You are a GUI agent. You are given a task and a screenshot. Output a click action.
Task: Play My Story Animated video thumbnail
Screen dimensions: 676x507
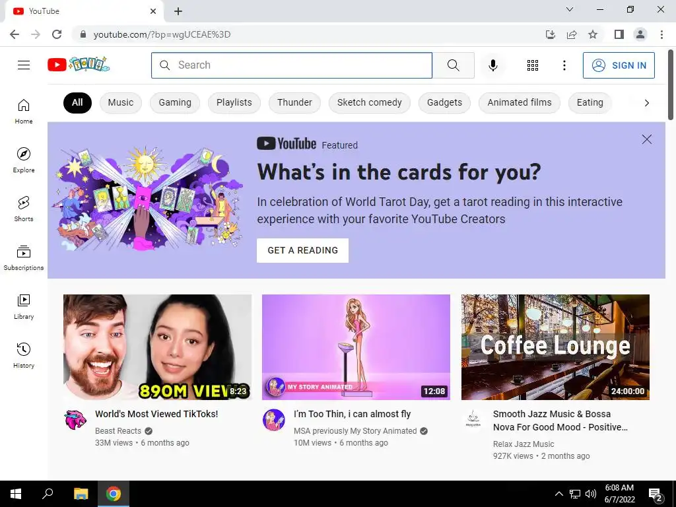356,347
